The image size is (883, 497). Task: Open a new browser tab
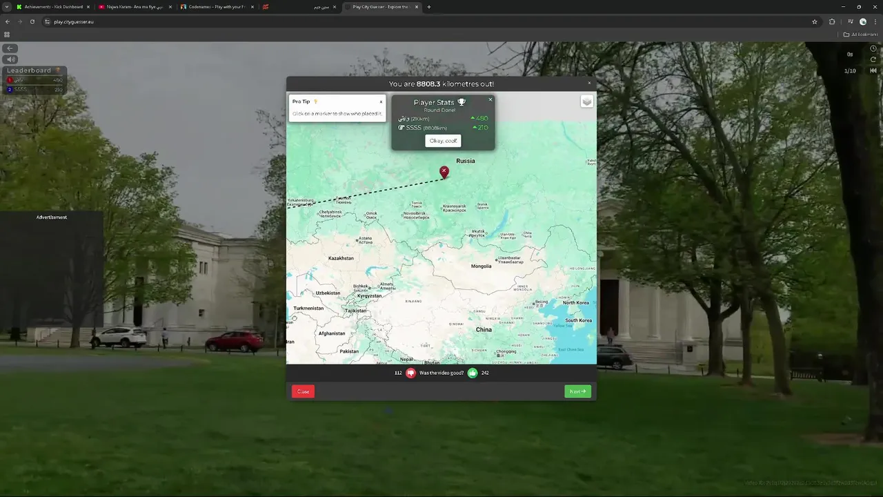click(429, 7)
